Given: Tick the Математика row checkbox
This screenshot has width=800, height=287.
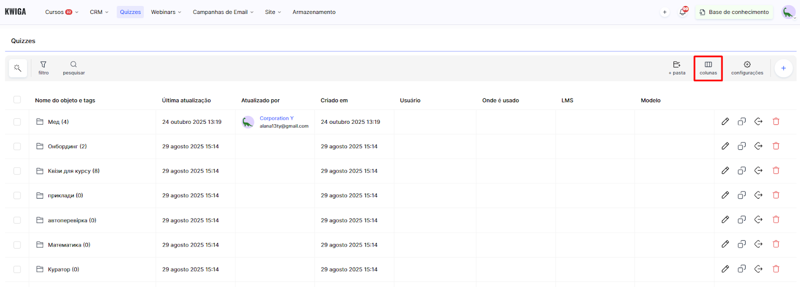Looking at the screenshot, I should [x=17, y=245].
